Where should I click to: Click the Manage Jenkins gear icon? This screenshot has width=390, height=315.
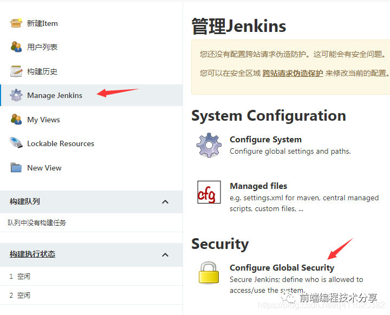(x=16, y=95)
